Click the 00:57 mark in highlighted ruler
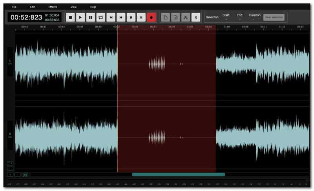 pos(153,27)
